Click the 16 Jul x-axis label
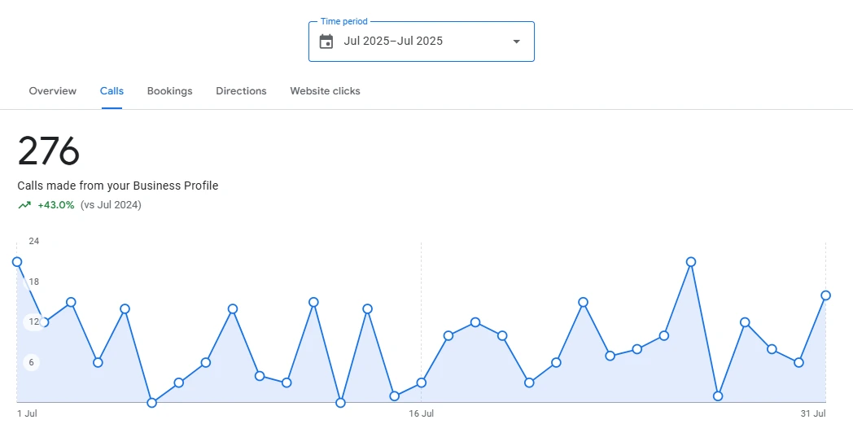The height and width of the screenshot is (424, 853). pos(421,413)
